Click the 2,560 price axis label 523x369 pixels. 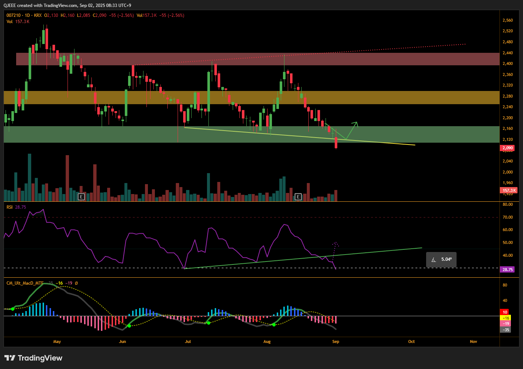508,21
